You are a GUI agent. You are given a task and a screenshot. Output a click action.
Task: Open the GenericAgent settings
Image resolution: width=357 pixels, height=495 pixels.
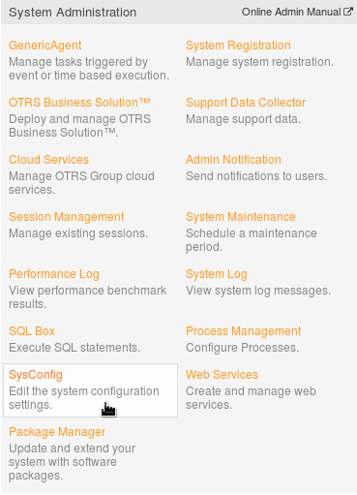click(45, 46)
